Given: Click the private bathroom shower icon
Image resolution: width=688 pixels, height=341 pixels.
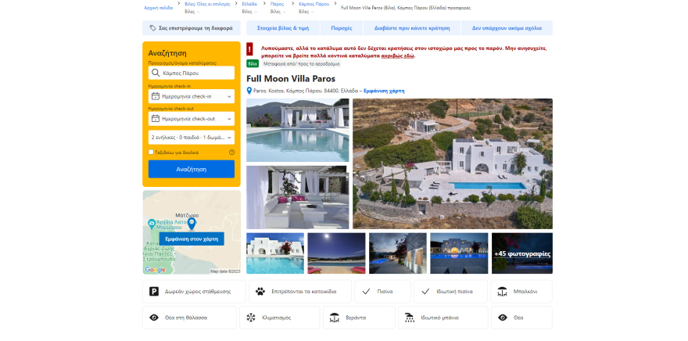Looking at the screenshot, I should [x=410, y=318].
